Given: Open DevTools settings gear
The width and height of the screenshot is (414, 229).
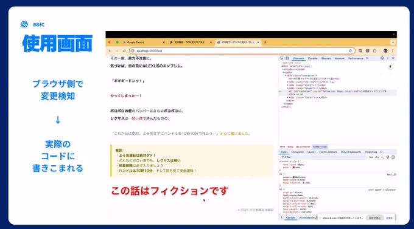Looking at the screenshot, I should tap(382, 58).
